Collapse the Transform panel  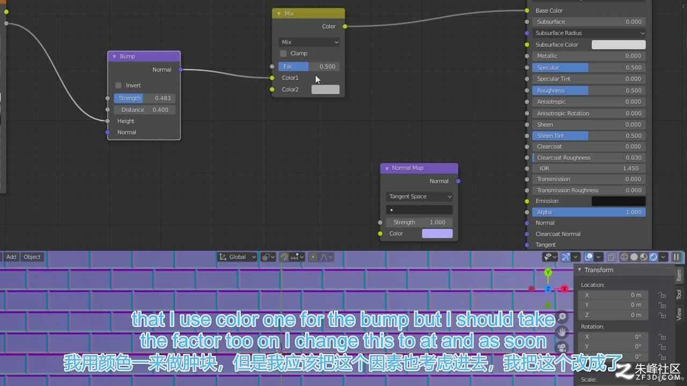tap(580, 270)
